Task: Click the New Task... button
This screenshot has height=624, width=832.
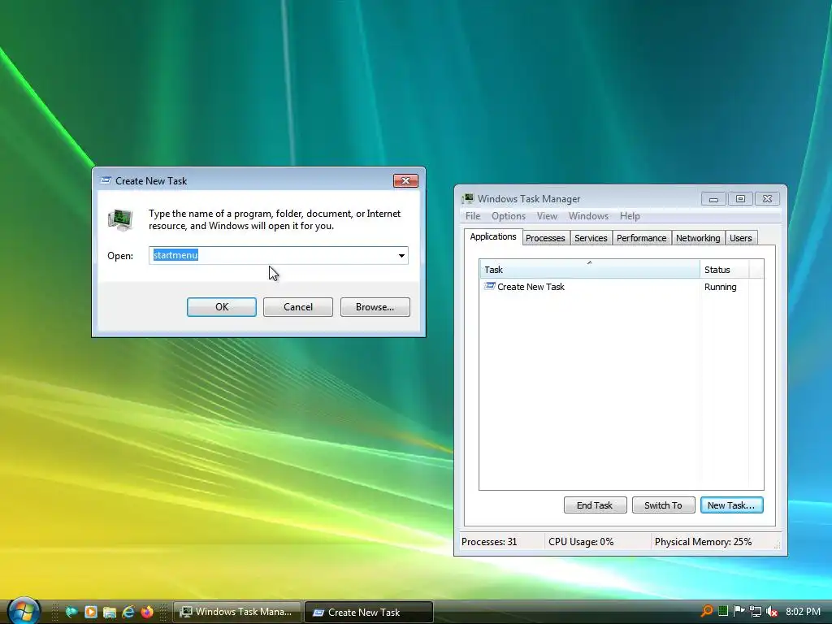Action: [731, 505]
